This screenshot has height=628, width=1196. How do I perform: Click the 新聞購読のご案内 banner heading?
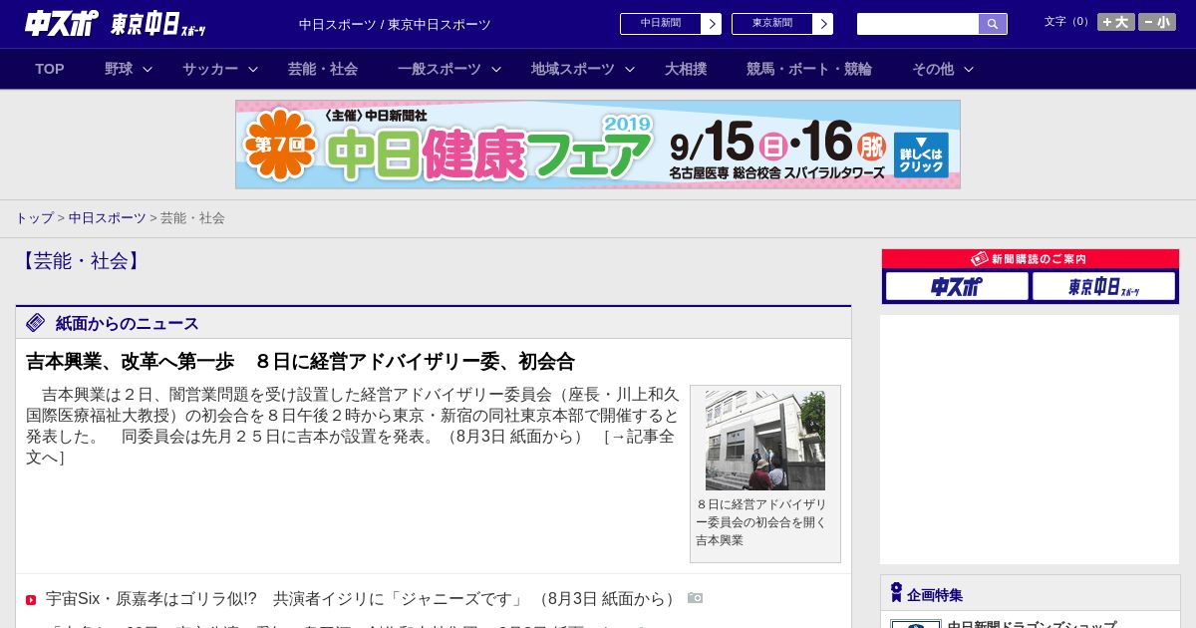click(x=1031, y=259)
